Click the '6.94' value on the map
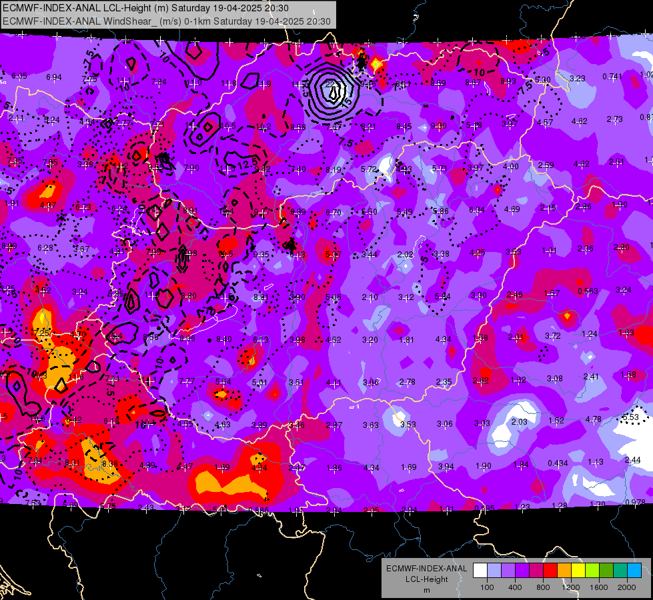The height and width of the screenshot is (600, 653). pos(54,77)
